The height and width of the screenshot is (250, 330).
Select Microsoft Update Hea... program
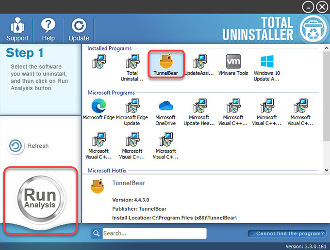click(x=199, y=112)
